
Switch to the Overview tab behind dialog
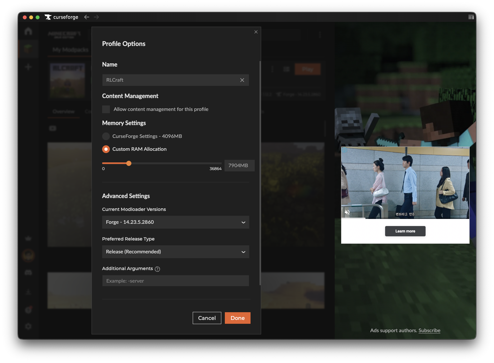pyautogui.click(x=64, y=111)
